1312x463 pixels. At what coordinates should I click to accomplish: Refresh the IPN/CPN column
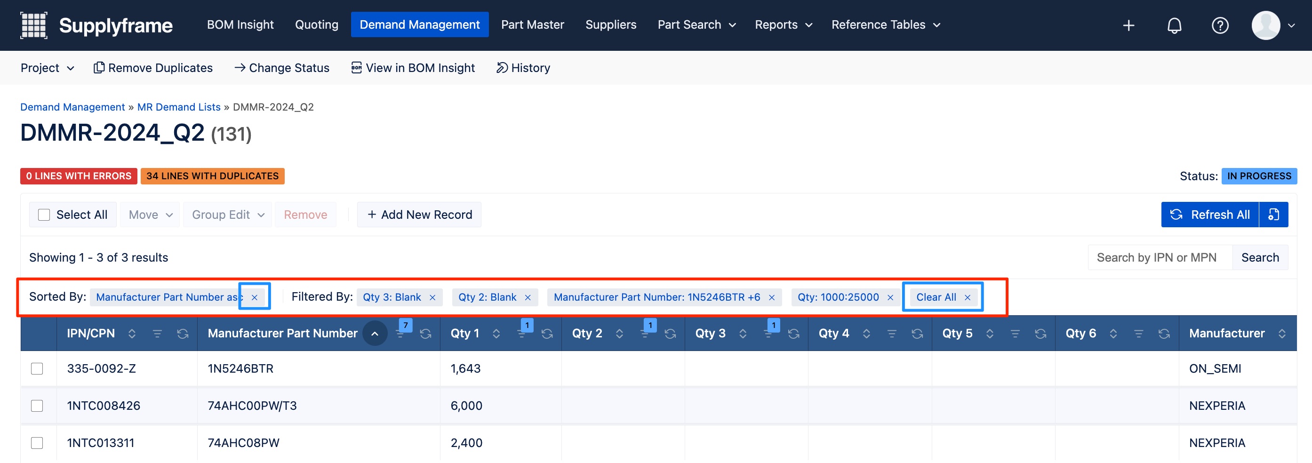183,334
